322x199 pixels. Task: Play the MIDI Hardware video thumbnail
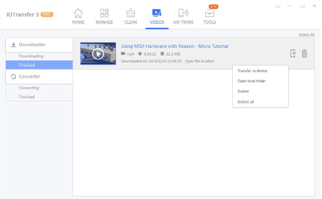[98, 54]
